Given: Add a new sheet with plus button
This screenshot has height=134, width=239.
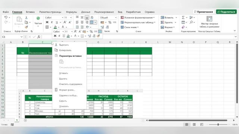Looking at the screenshot, I should click(x=25, y=120).
